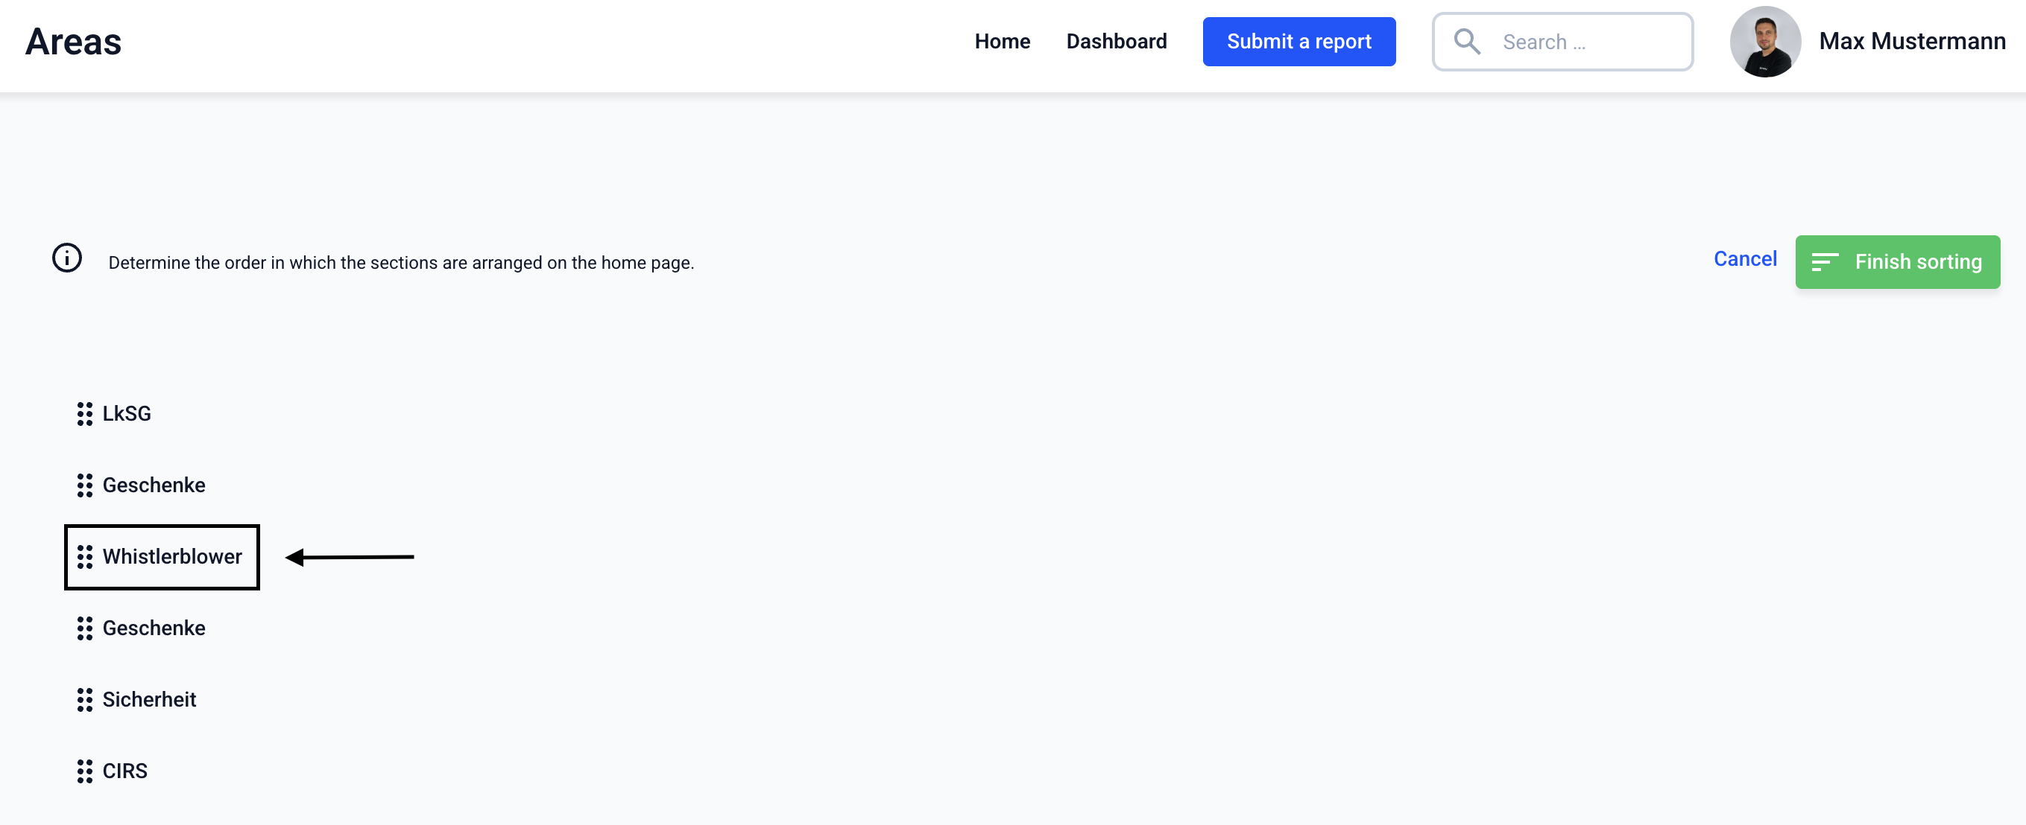Select the LkSG area label
This screenshot has height=825, width=2026.
[x=127, y=413]
